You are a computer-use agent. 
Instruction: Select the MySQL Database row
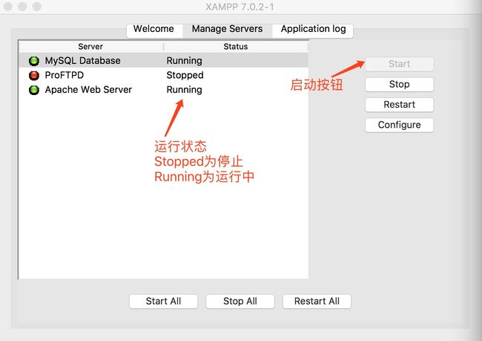pyautogui.click(x=164, y=60)
